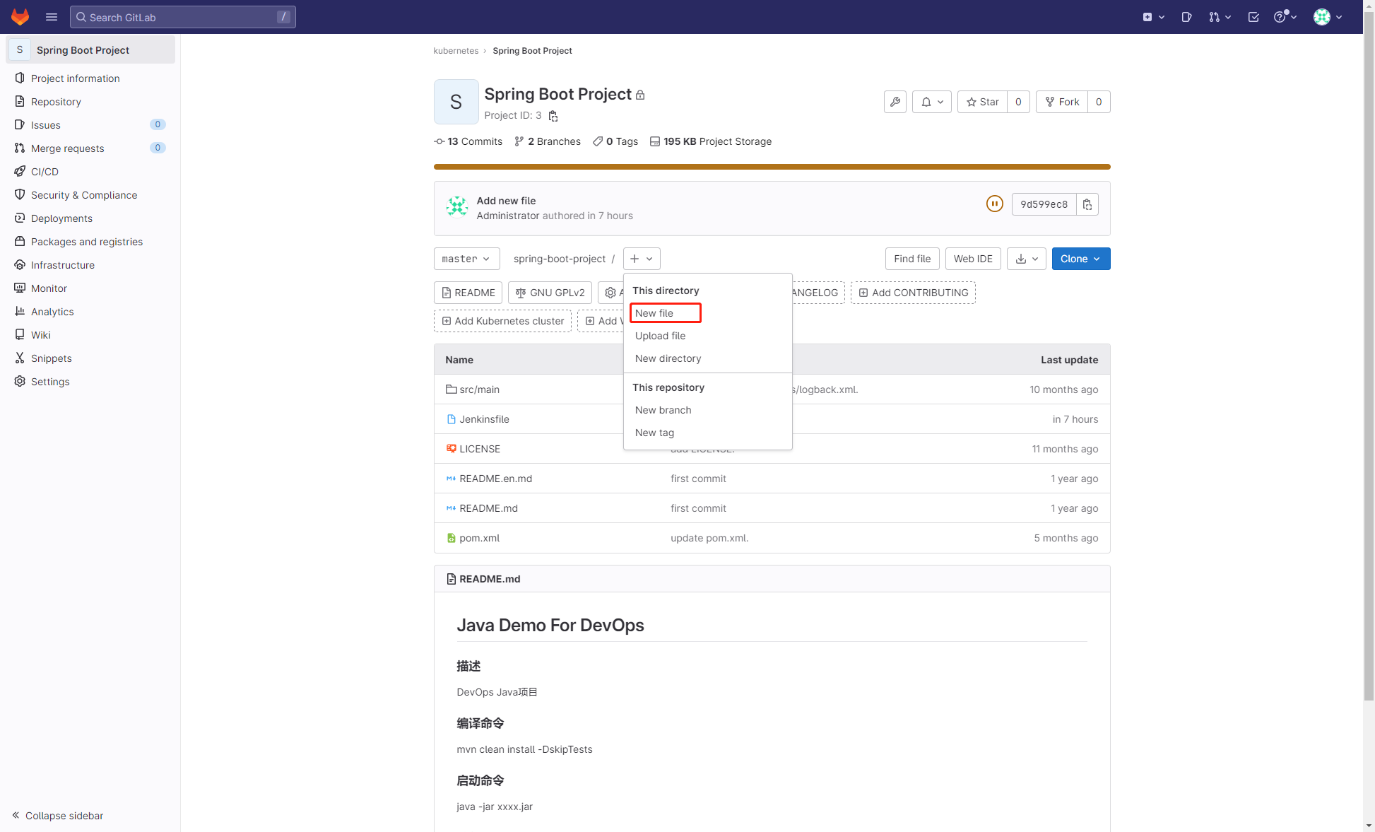This screenshot has height=832, width=1375.
Task: Click the Packages and registries sidebar icon
Action: 20,242
